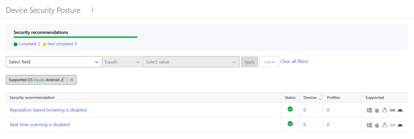The height and width of the screenshot is (139, 414).
Task: Click Profiles count for Reputation-based browsing
Action: (x=328, y=110)
